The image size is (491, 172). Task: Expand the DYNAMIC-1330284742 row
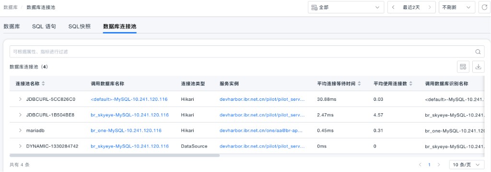(x=20, y=146)
